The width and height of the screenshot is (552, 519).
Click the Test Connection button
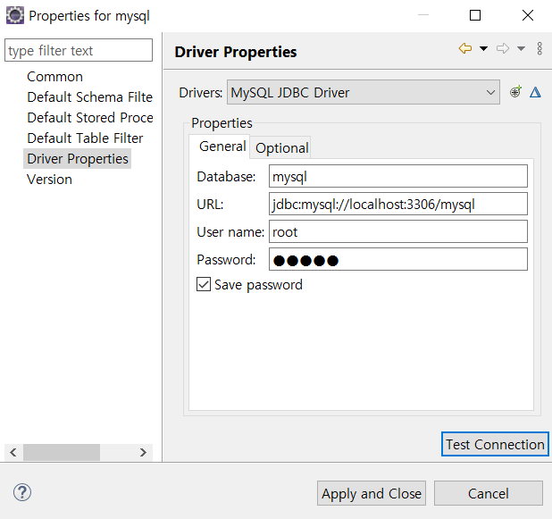[495, 444]
